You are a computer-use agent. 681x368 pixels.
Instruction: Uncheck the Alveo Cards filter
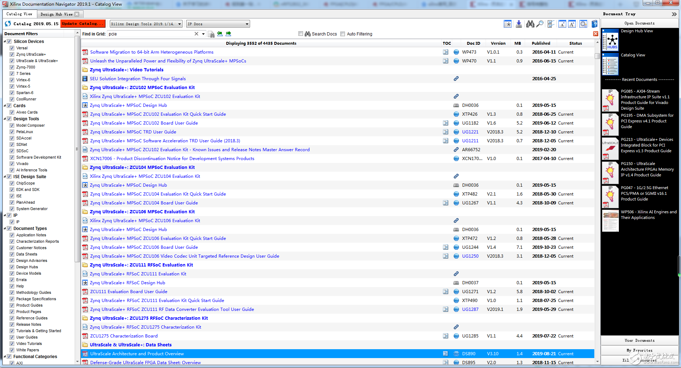tap(12, 112)
